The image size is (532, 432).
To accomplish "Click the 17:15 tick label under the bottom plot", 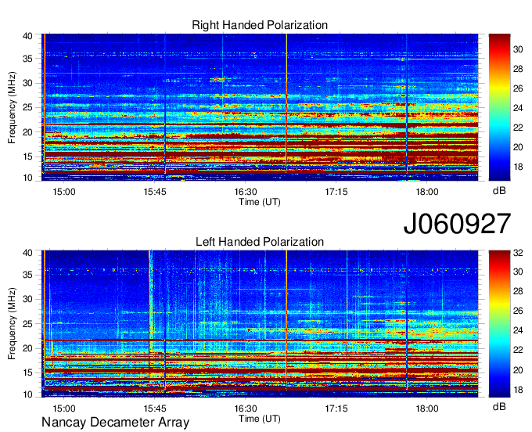I will [336, 409].
